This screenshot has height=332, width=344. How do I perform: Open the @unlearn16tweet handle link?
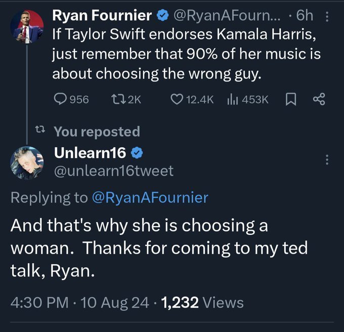(113, 171)
